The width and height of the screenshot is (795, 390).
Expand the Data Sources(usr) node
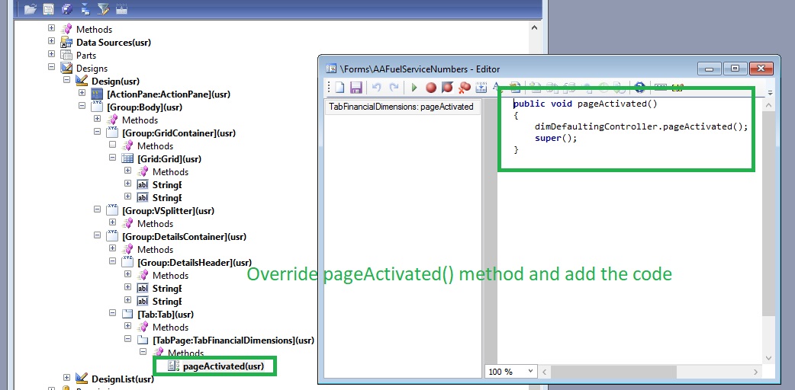pos(51,42)
